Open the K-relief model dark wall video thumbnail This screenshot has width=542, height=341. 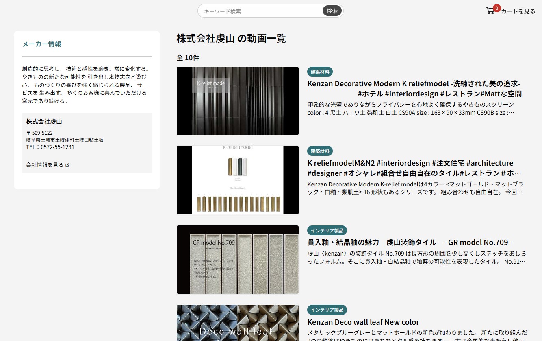[x=238, y=101]
